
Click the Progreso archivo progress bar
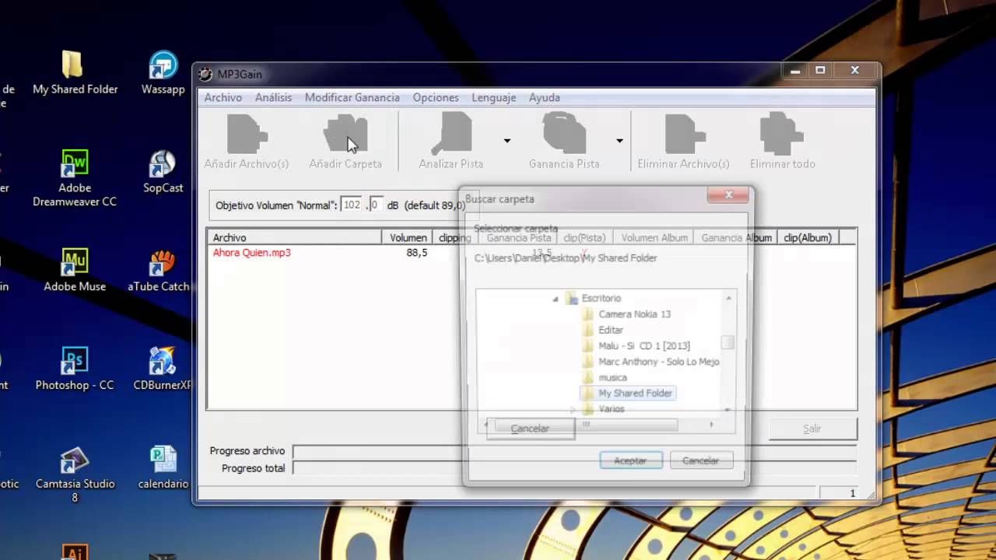click(x=574, y=451)
